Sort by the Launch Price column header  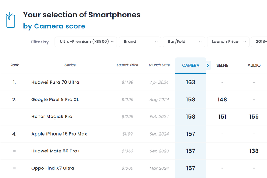(x=127, y=65)
